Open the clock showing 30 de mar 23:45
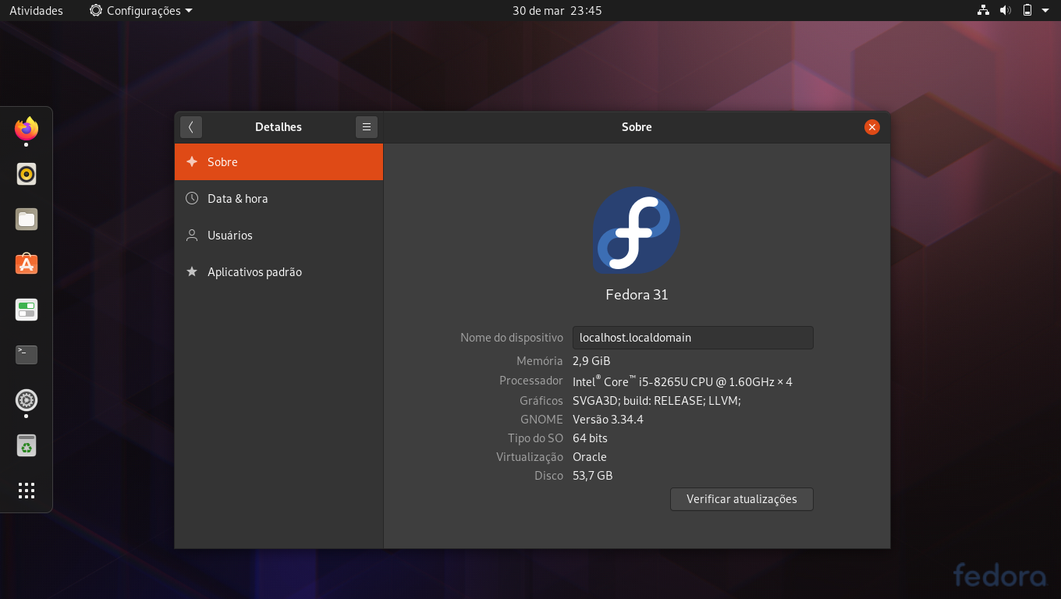 tap(557, 10)
